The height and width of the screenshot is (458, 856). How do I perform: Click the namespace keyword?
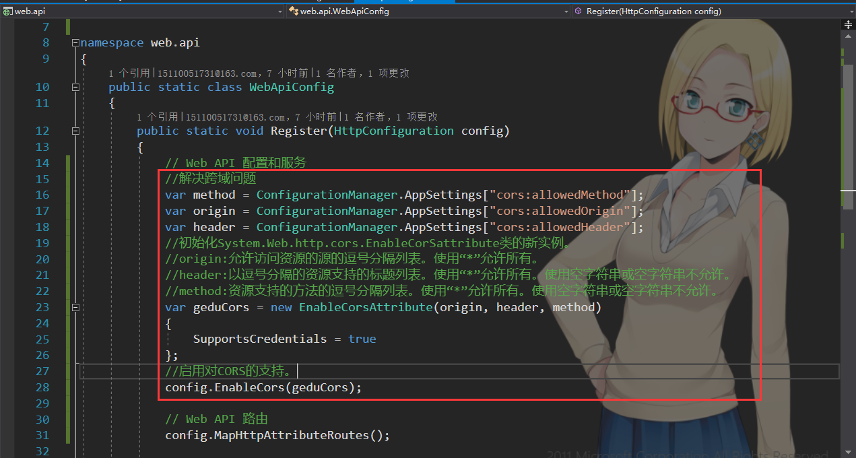(112, 42)
